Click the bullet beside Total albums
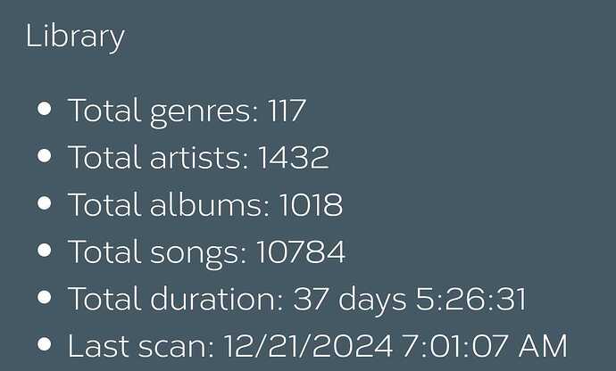 [45, 203]
